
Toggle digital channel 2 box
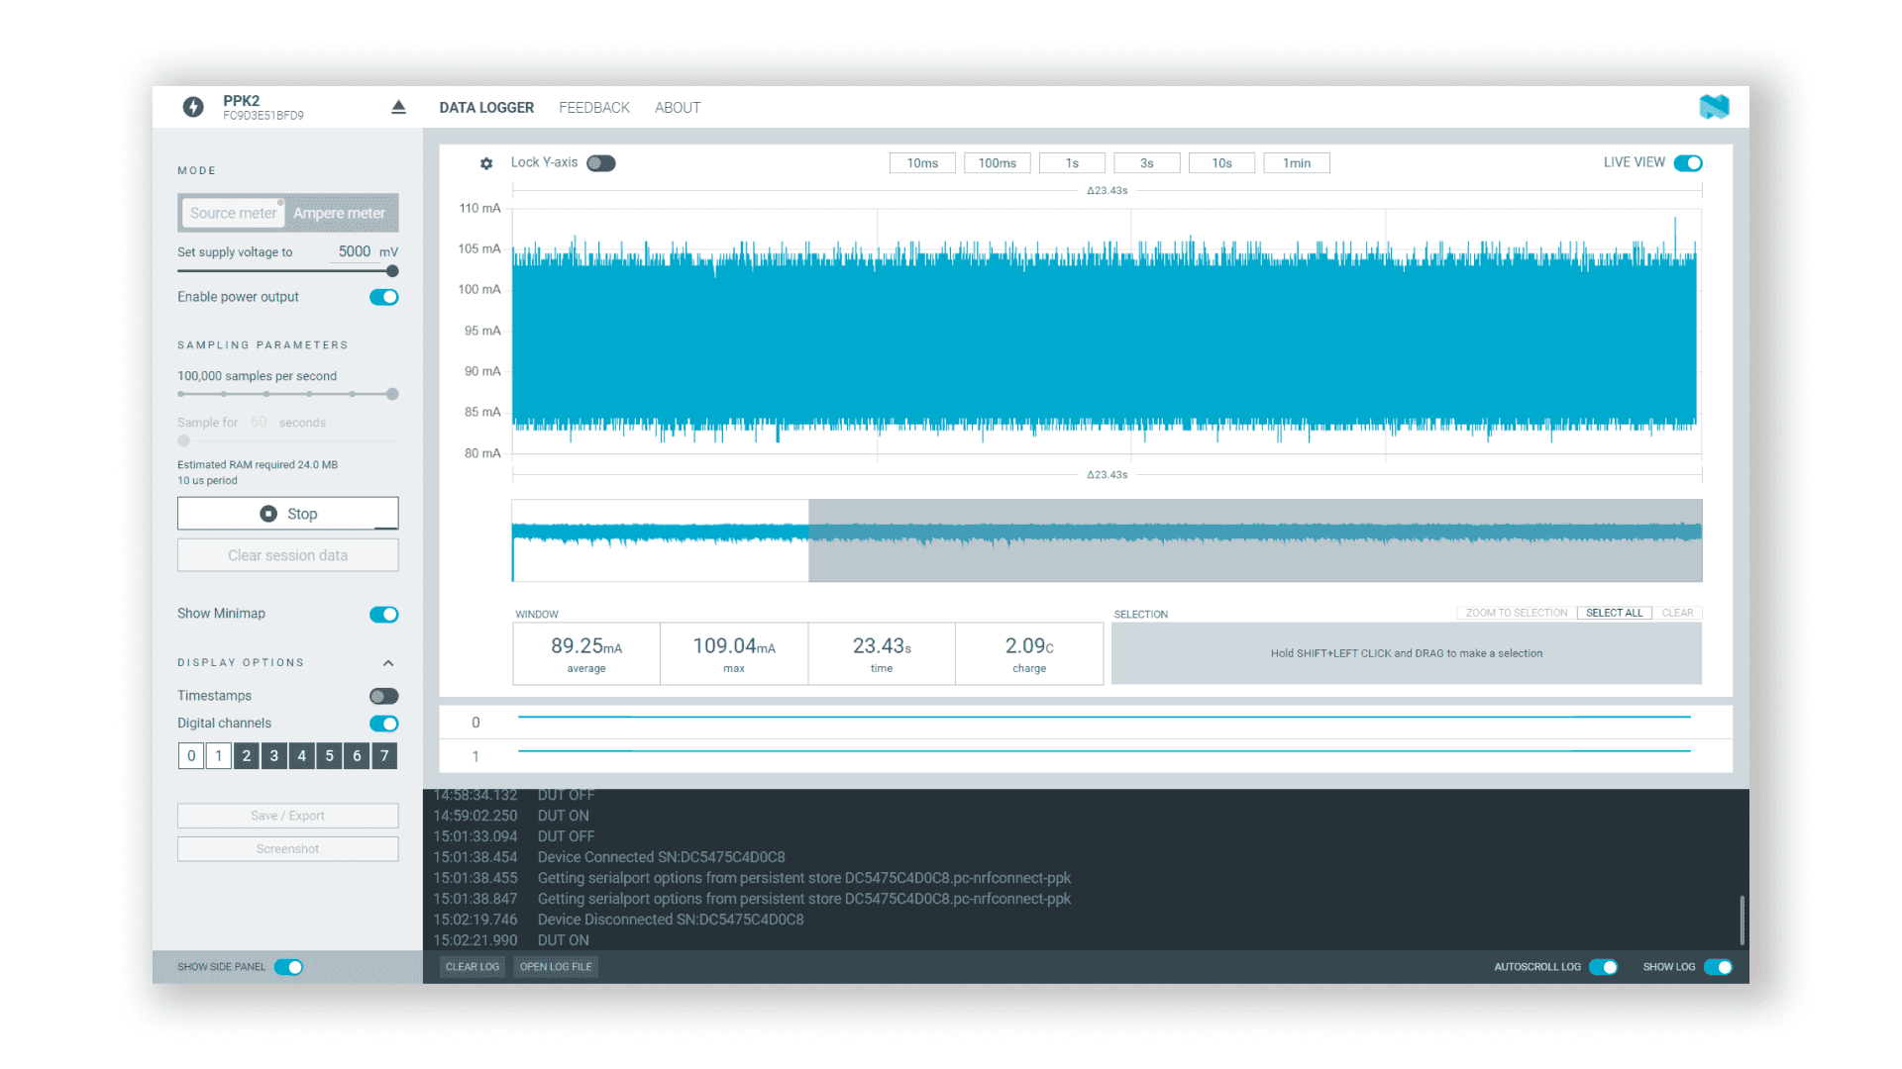247,756
